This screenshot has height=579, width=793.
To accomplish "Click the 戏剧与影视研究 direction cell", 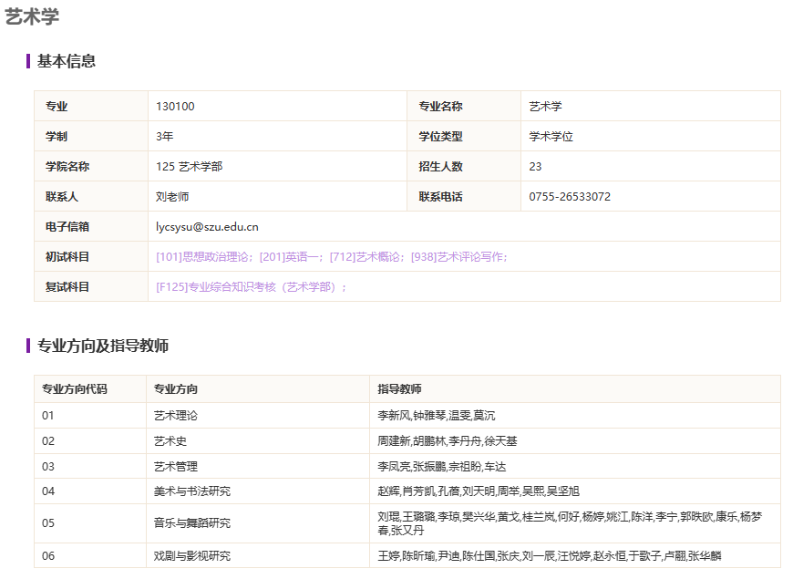I will pos(191,556).
